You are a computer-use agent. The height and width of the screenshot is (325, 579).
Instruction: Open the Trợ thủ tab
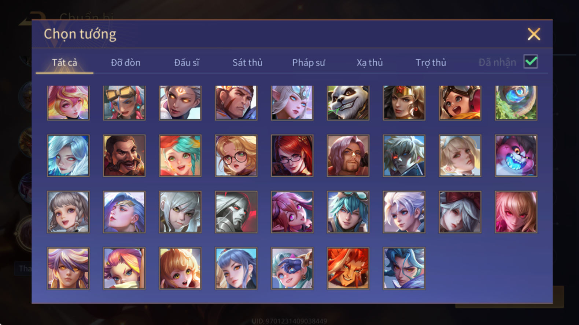click(431, 63)
